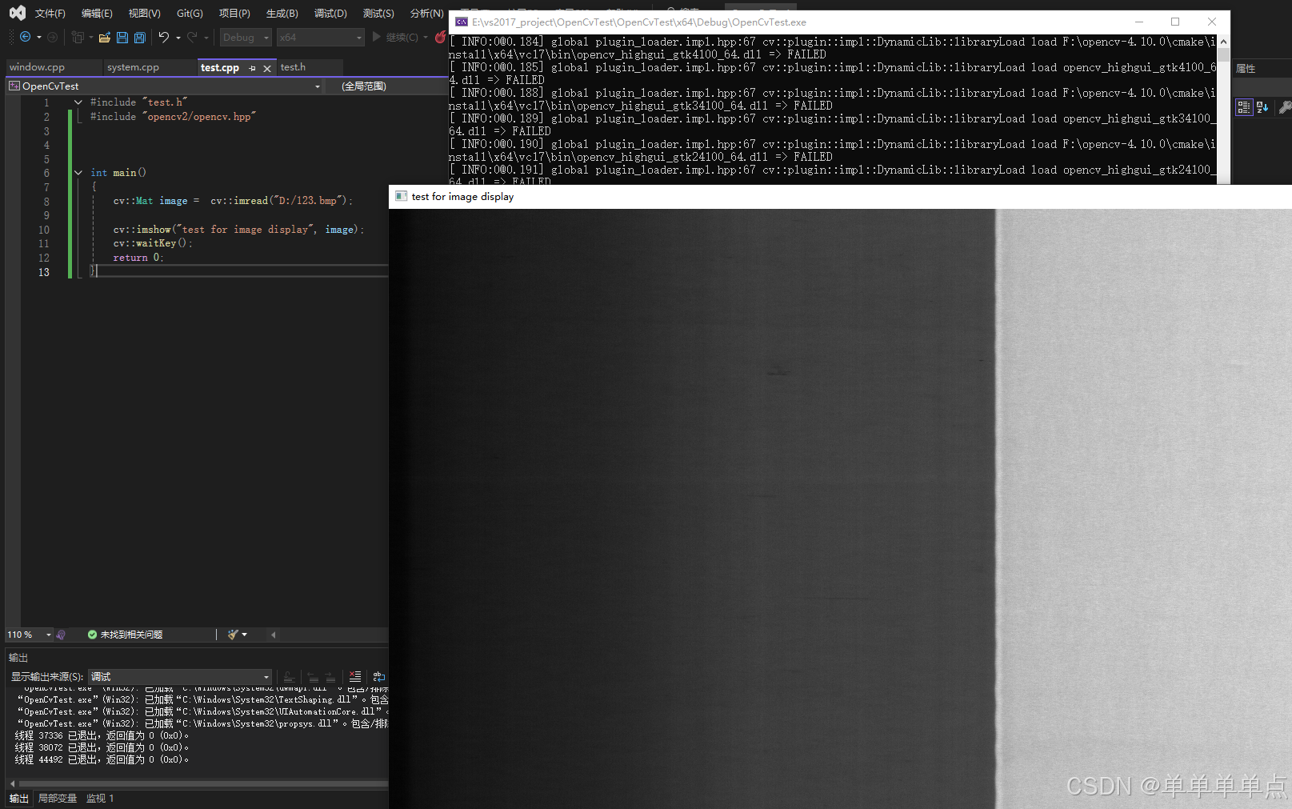
Task: Switch to the test.h tab
Action: click(x=293, y=67)
